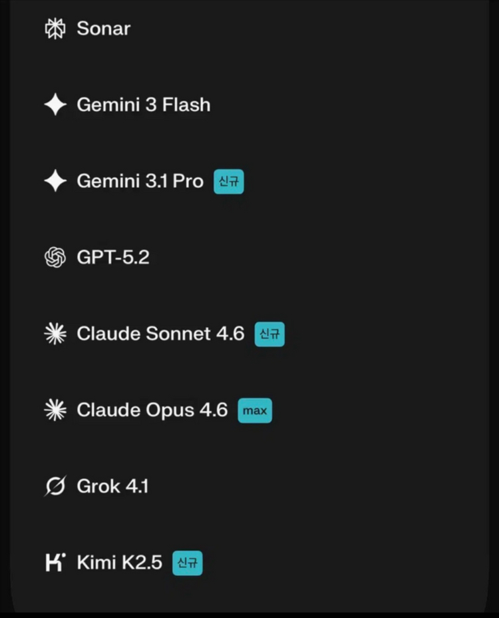Click the OpenAI logo beside GPT-5.2

55,258
